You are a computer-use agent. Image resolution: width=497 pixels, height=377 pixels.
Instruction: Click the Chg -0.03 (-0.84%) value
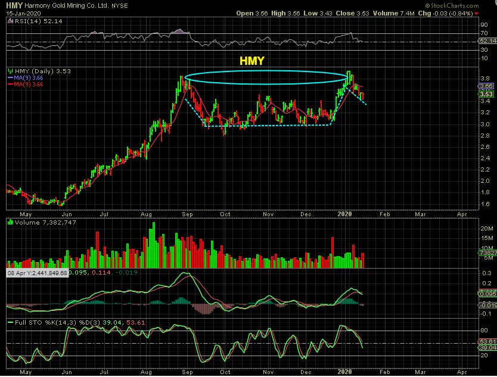(445, 13)
